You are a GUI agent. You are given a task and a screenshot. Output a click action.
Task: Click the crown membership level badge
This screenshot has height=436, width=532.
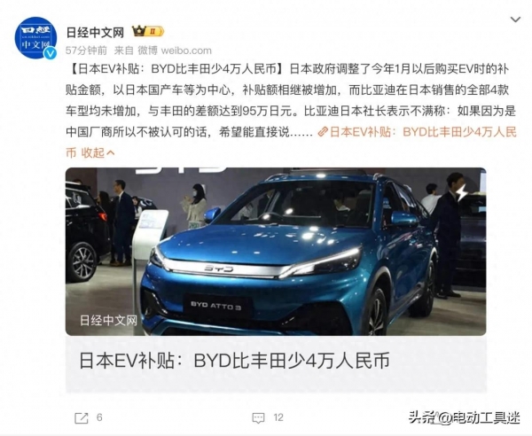click(x=147, y=32)
